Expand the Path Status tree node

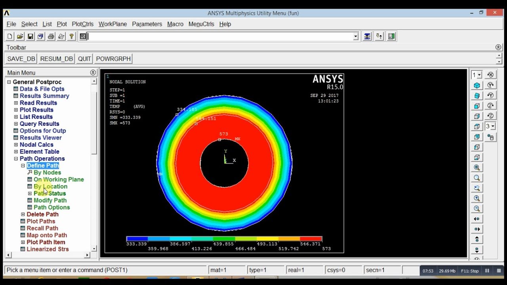coord(30,194)
